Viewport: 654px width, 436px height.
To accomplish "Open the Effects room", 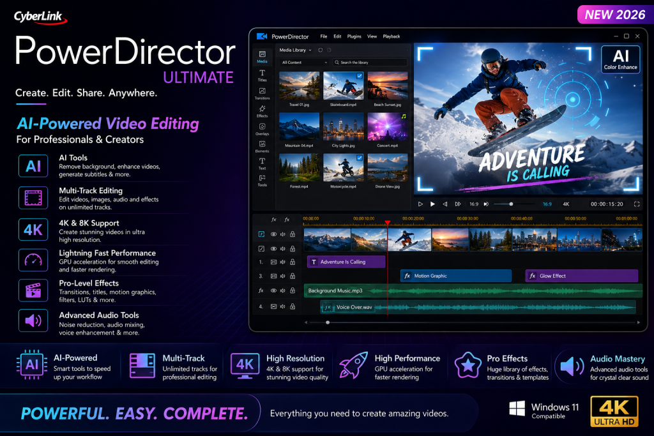I will click(x=262, y=111).
